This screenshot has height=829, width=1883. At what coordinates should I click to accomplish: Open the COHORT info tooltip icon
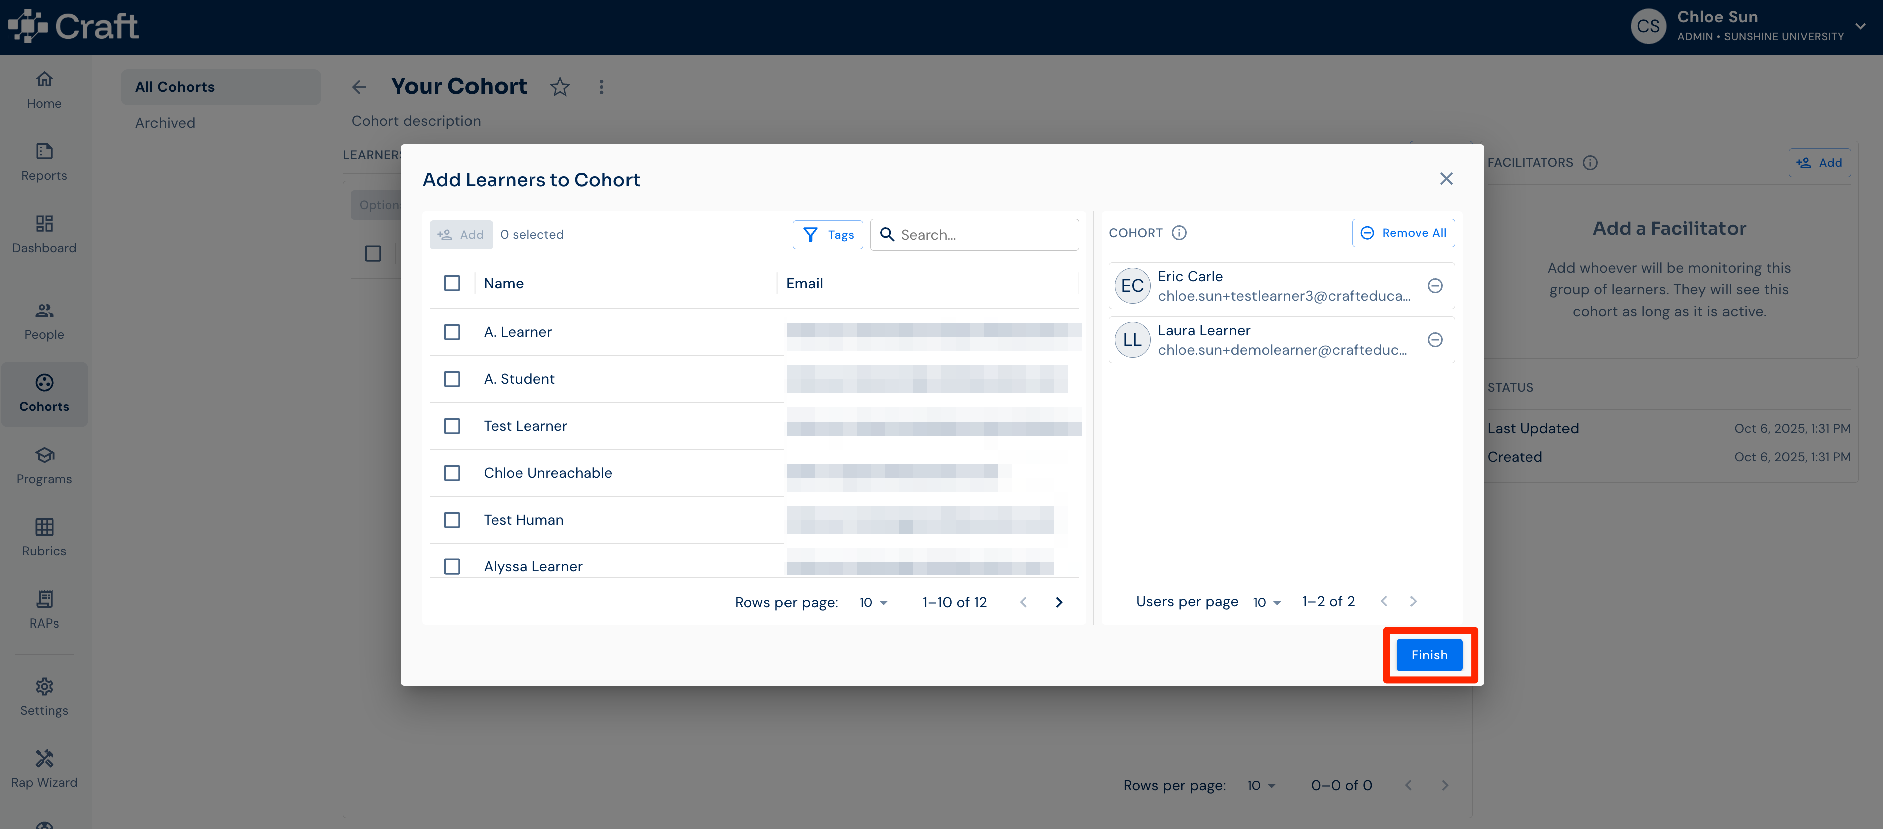tap(1178, 232)
